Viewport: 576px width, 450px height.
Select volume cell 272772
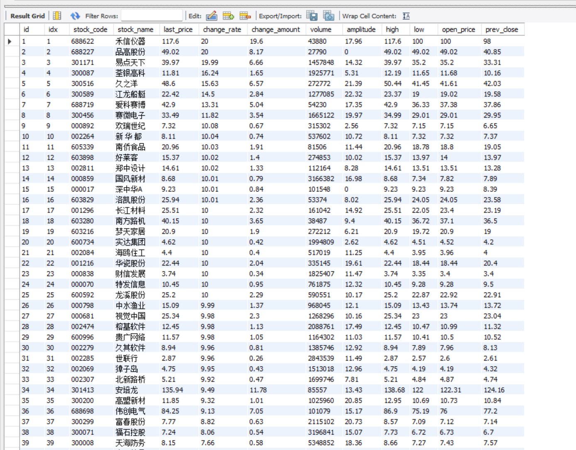[x=325, y=84]
